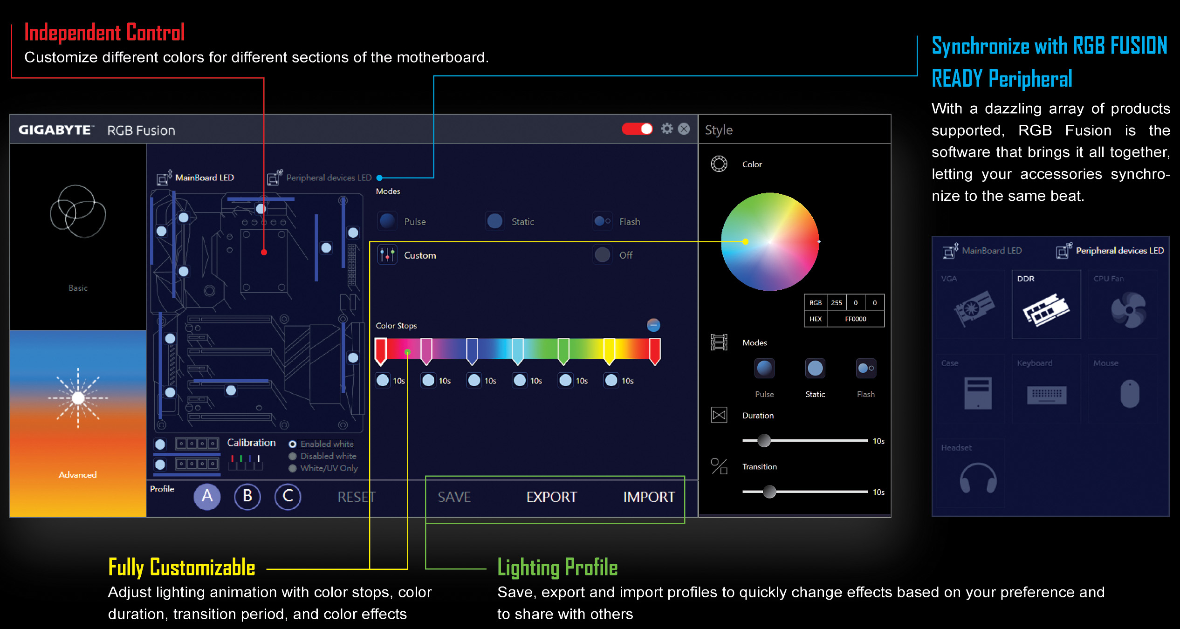Toggle the red RGB Fusion power switch
Screen dimensions: 1180x629
tap(637, 129)
